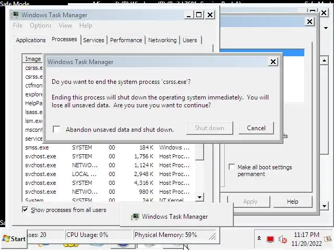This screenshot has width=334, height=250.
Task: Switch to the Users tab
Action: pos(190,40)
